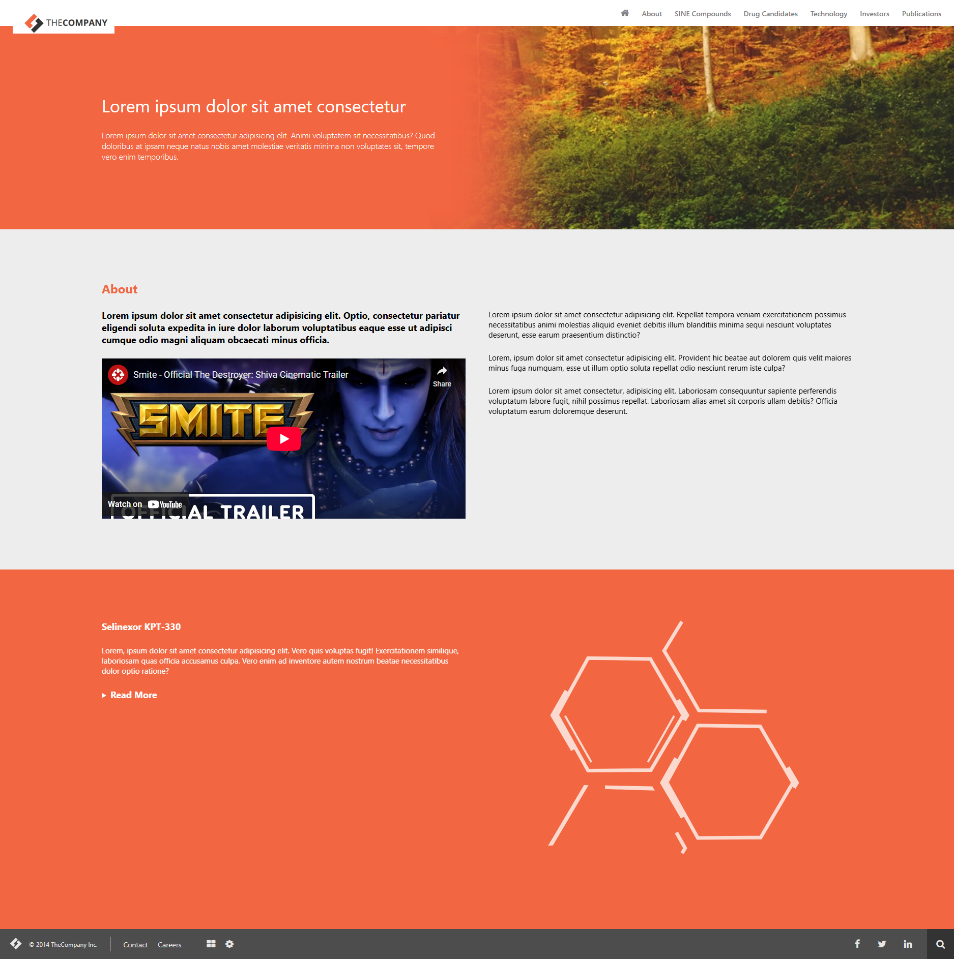Screen dimensions: 954x959
Task: Select the Technology navigation item
Action: pyautogui.click(x=828, y=14)
